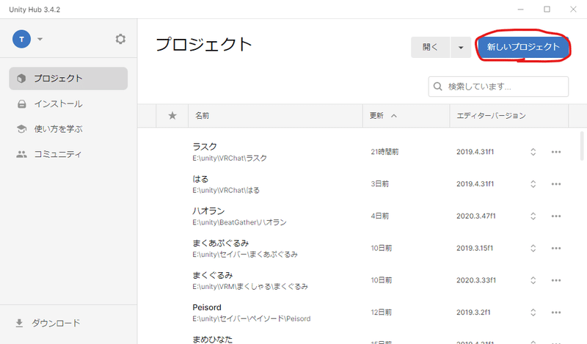
Task: Click the blue T account avatar
Action: coord(22,39)
